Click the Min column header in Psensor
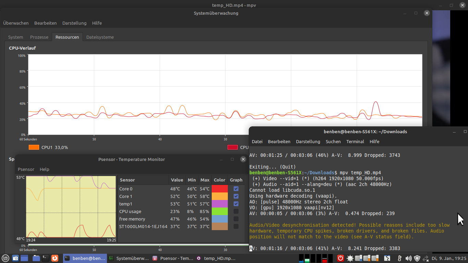 [192, 180]
